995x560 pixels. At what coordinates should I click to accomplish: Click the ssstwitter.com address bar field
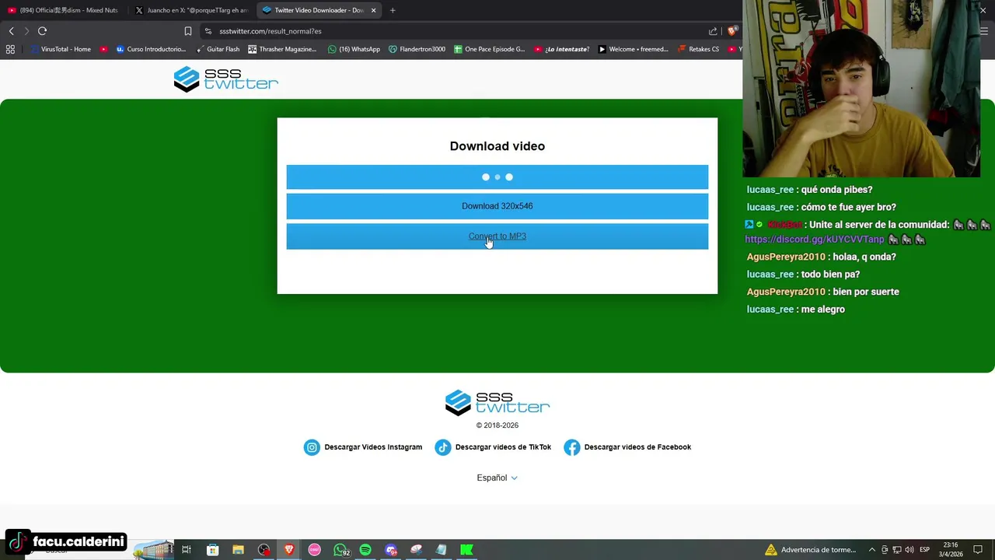coord(459,31)
